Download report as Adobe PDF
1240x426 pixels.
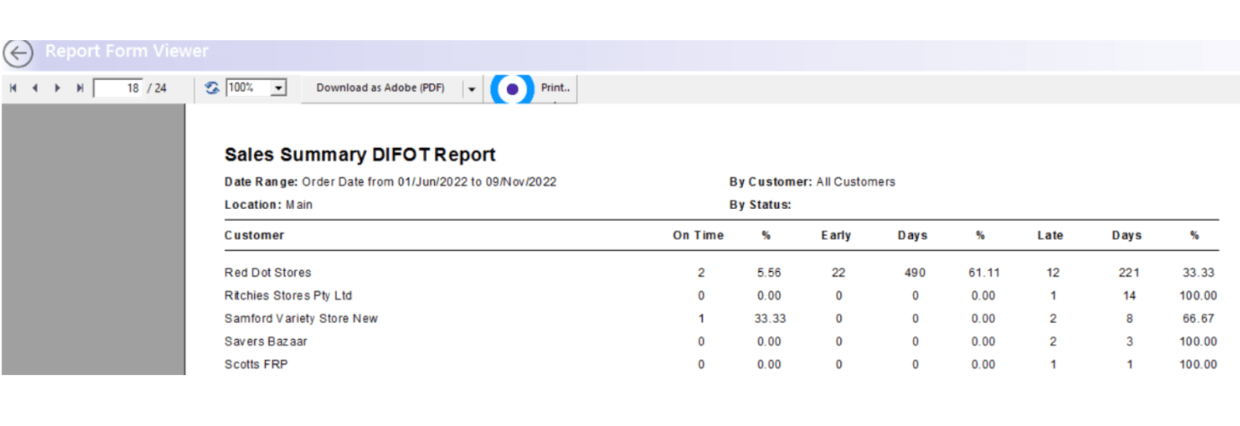381,88
